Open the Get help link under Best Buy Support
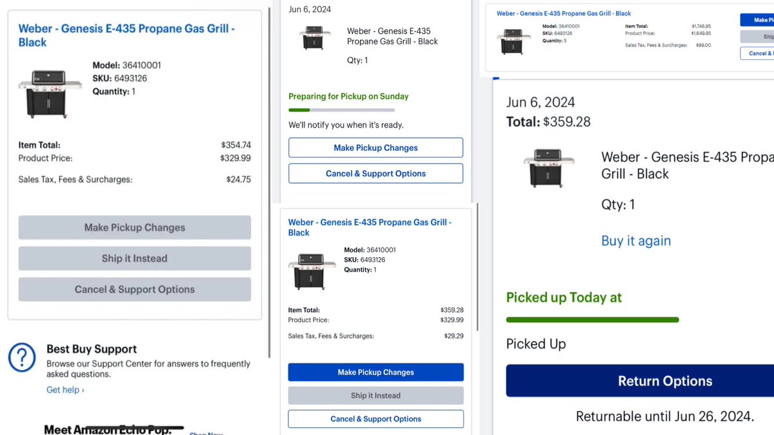Screen dimensions: 774x435 point(64,389)
